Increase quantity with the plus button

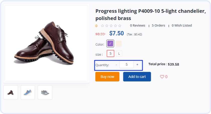137,65
